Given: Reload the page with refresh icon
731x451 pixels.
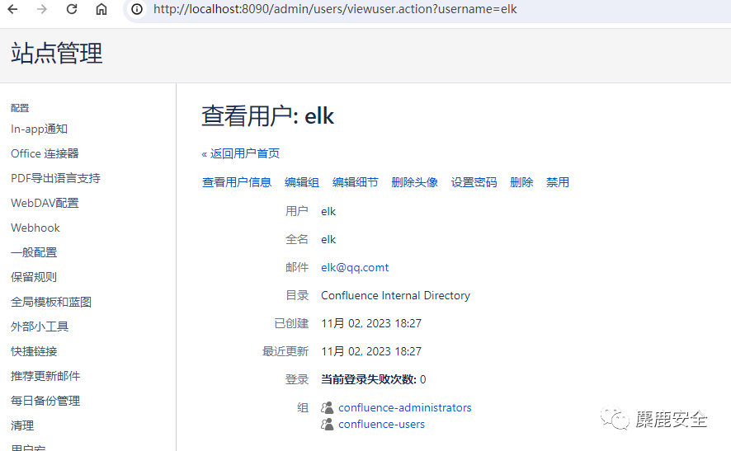Looking at the screenshot, I should (71, 9).
